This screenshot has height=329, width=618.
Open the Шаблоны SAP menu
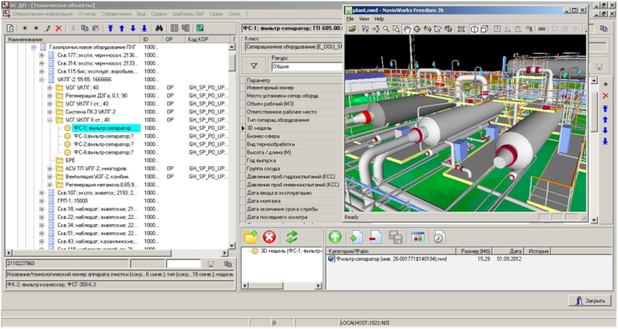[188, 13]
